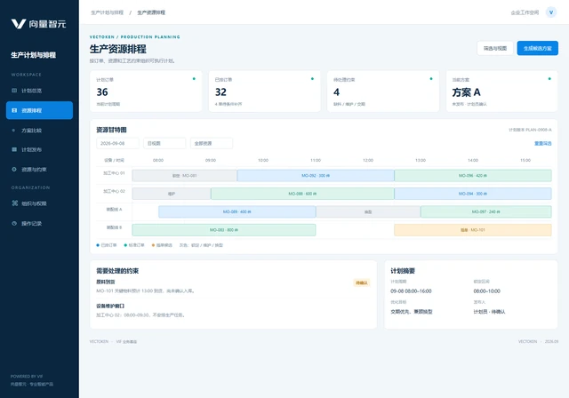Click the orange 插单候选 legend dot
Viewport: 569px width, 398px height.
[153, 245]
